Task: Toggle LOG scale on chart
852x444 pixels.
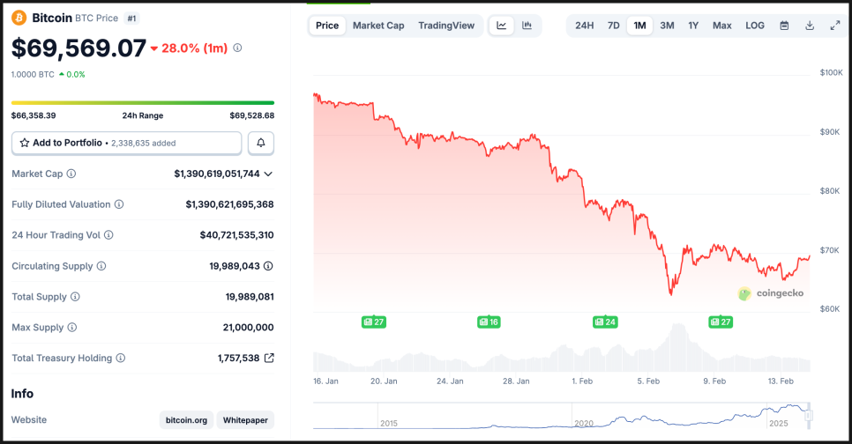Action: (755, 26)
